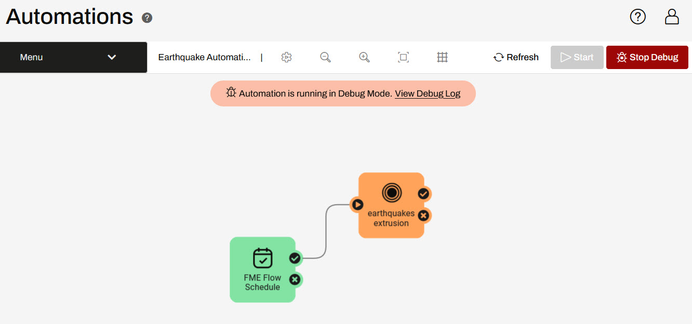This screenshot has height=324, width=692.
Task: Click the grayed-out Start button
Action: pyautogui.click(x=577, y=57)
